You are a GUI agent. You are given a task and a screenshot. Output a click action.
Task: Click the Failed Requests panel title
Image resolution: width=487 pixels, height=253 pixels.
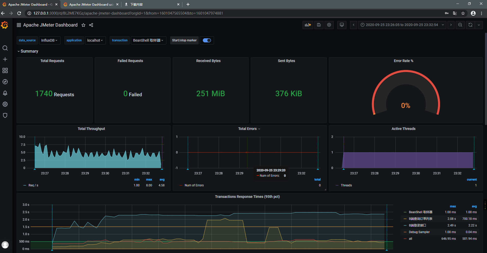[130, 61]
